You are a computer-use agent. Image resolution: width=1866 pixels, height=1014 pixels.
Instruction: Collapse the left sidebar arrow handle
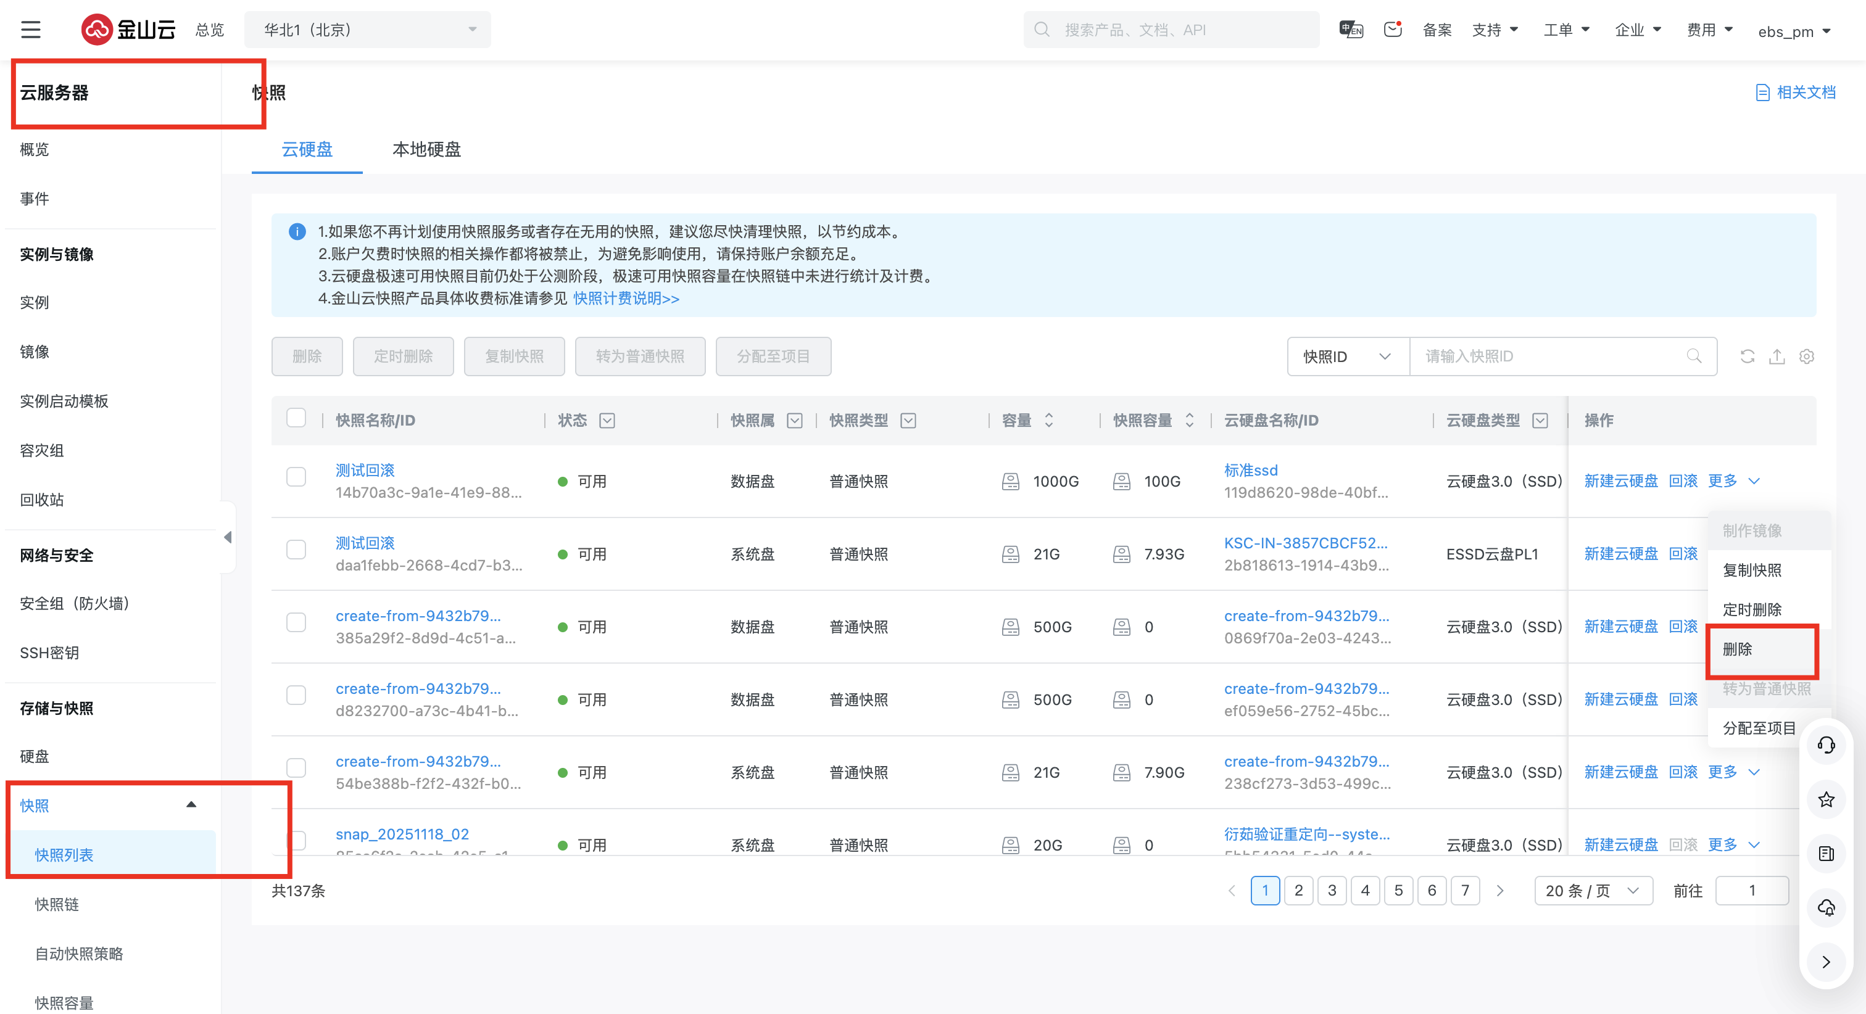tap(228, 537)
